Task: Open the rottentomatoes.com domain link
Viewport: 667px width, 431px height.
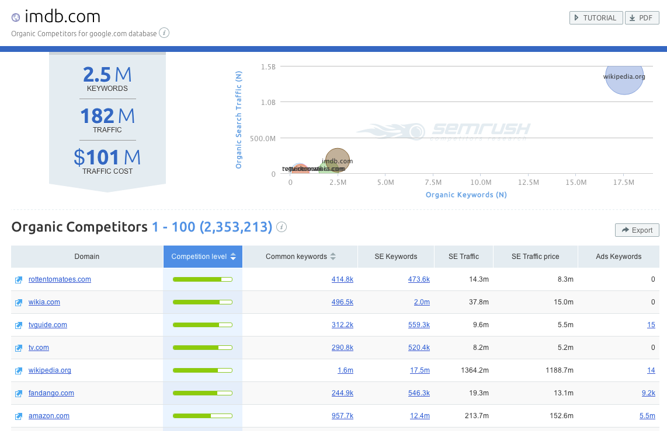Action: click(60, 279)
